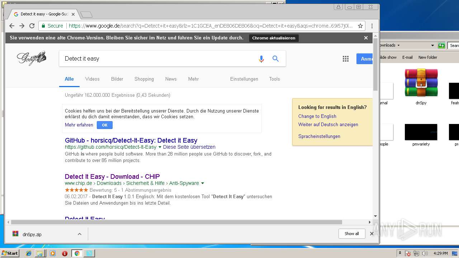Select pmvariety thumbnail in Explorer window
This screenshot has width=459, height=258.
421,135
